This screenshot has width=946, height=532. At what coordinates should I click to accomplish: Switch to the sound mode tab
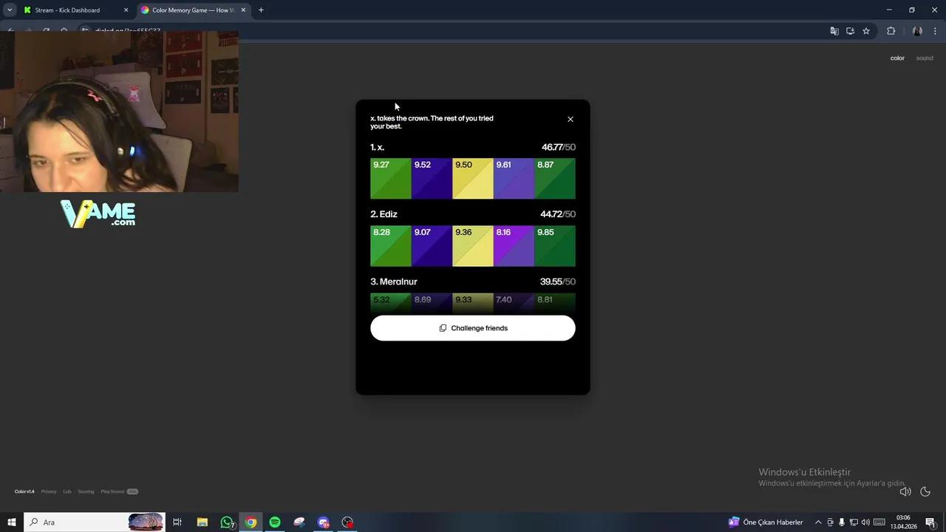925,58
